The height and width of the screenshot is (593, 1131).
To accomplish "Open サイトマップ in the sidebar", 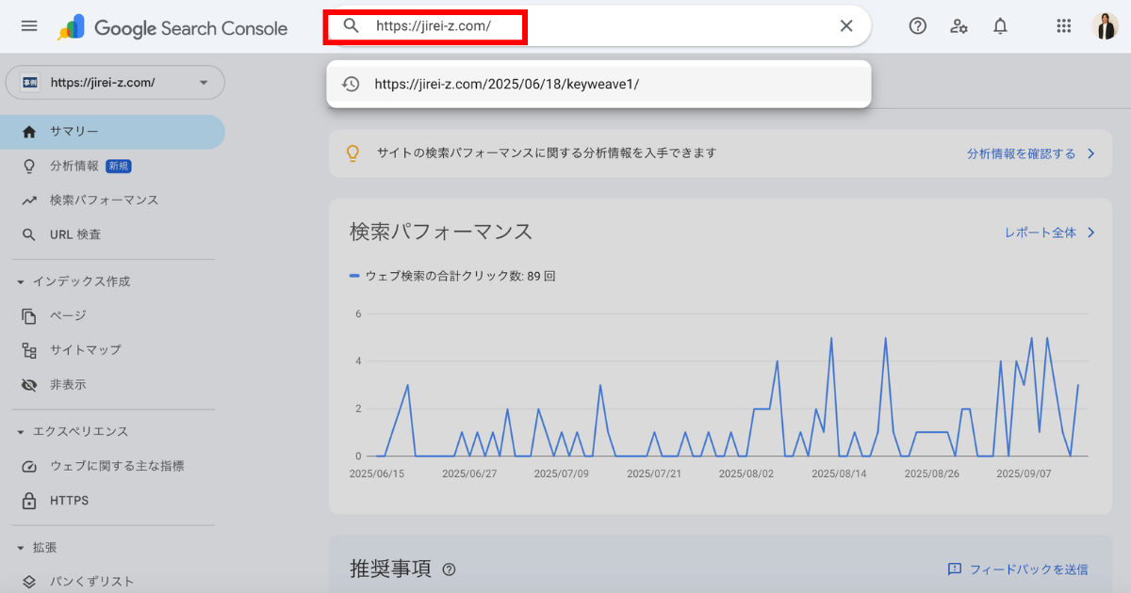I will pos(112,350).
